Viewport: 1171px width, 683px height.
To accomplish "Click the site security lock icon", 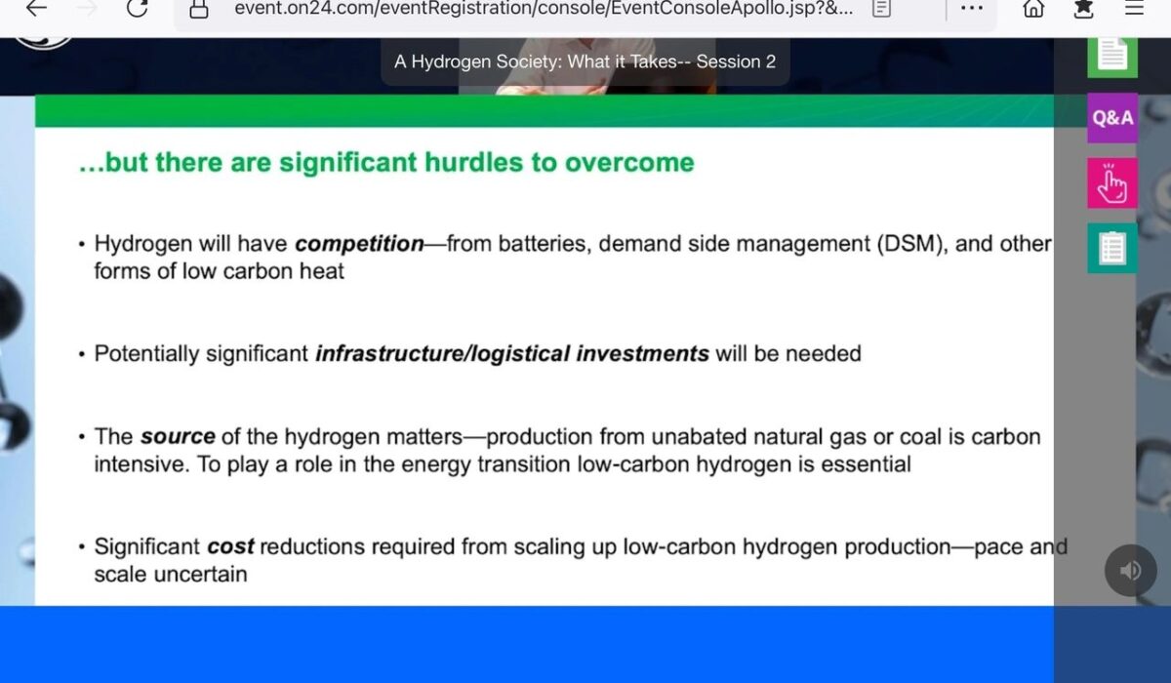I will pyautogui.click(x=199, y=9).
